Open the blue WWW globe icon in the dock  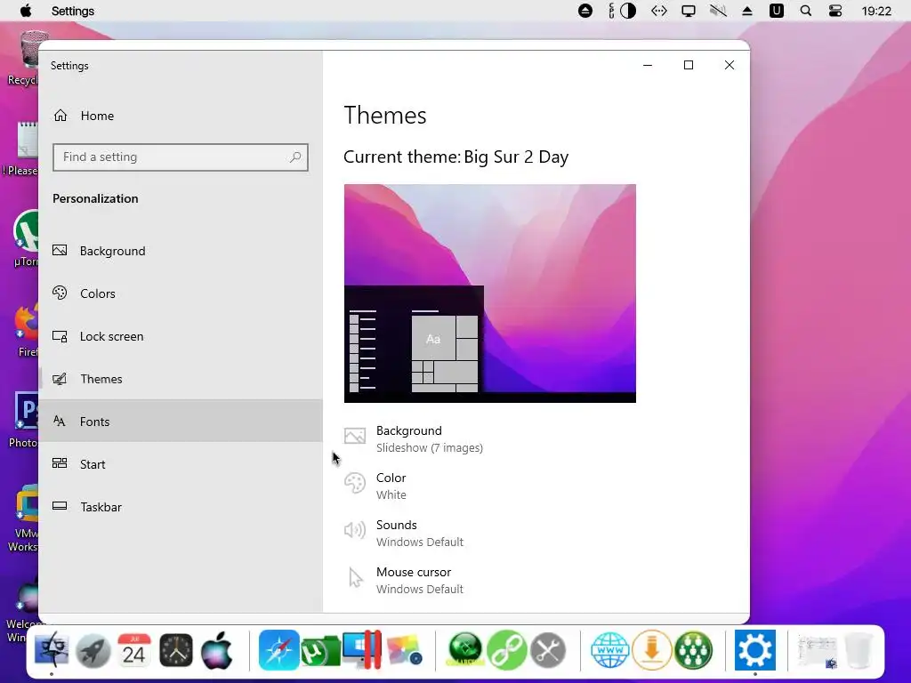610,650
